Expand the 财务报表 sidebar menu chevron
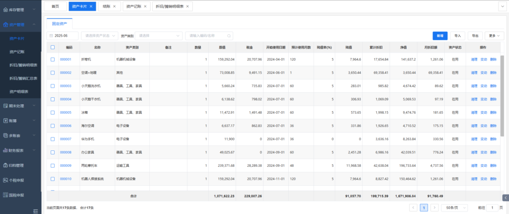 [34, 150]
